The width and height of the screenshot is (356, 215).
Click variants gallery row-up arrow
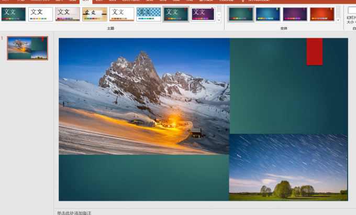pos(338,9)
